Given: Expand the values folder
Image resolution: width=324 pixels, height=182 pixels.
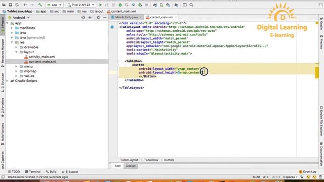Looking at the screenshot, I should coord(16,76).
